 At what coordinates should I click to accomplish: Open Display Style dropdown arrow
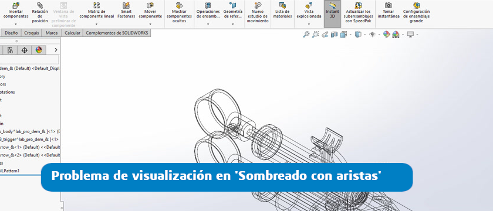364,35
